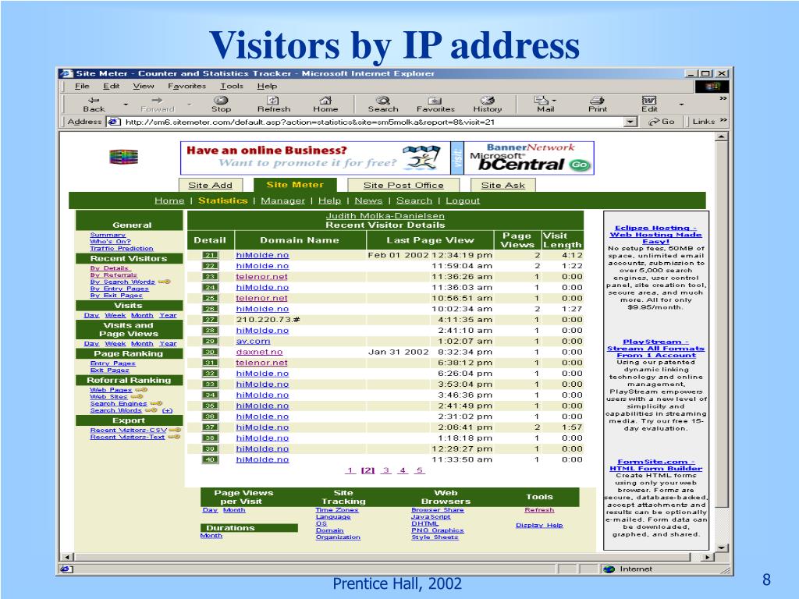
Task: Click the Internet zone globe icon
Action: click(609, 569)
